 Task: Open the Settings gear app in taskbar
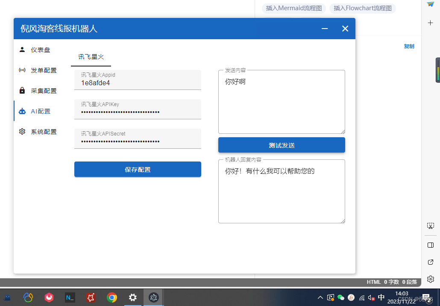click(x=133, y=297)
